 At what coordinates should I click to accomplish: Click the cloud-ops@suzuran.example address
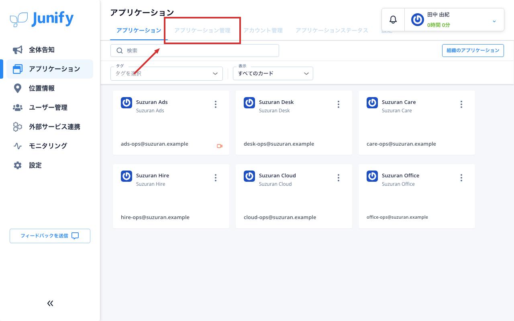tap(280, 217)
